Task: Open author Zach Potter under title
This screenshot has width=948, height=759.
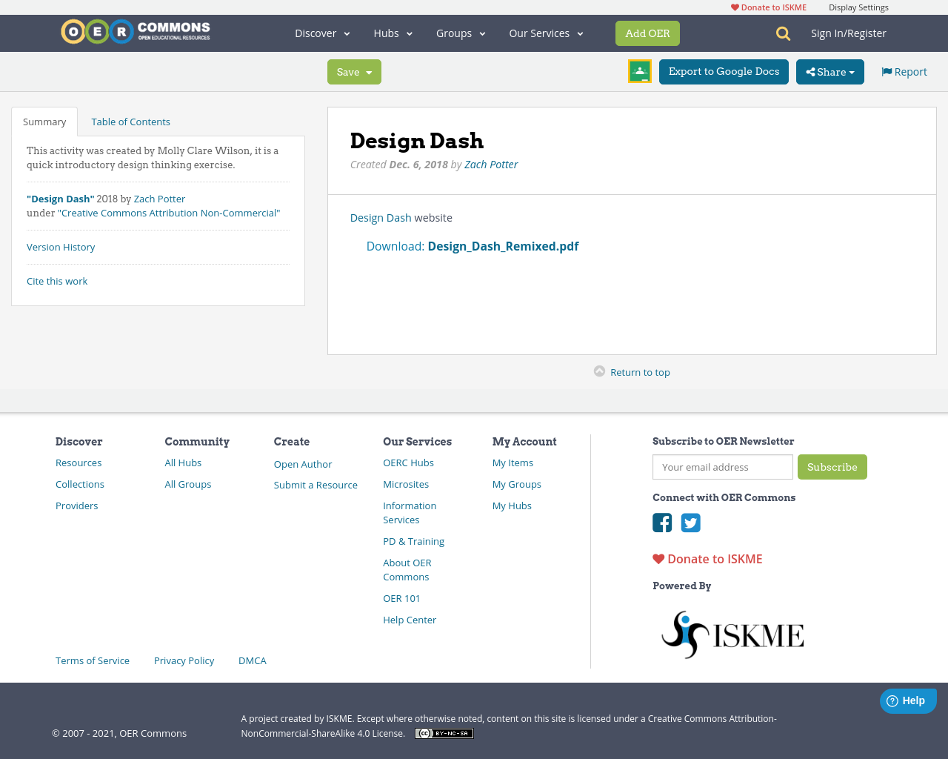Action: coord(491,165)
